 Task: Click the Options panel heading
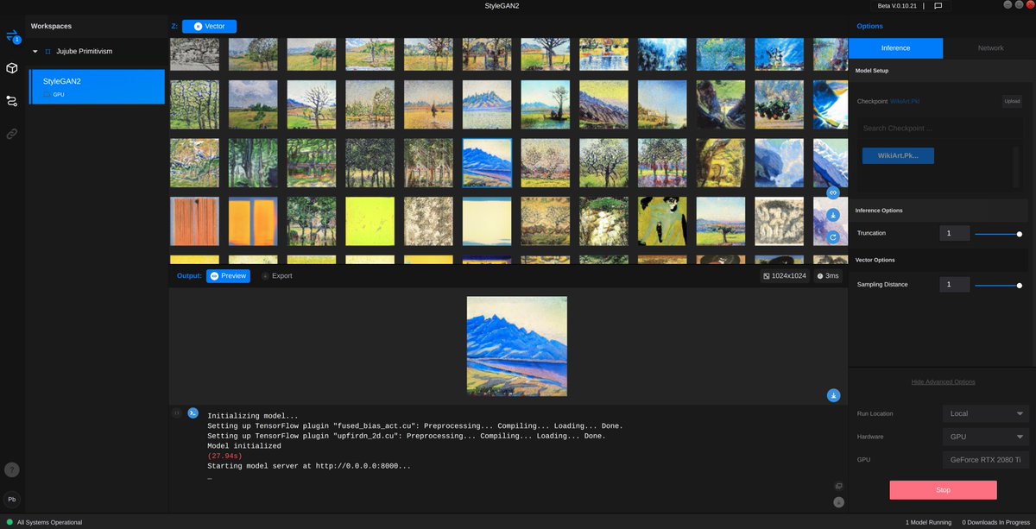(869, 26)
